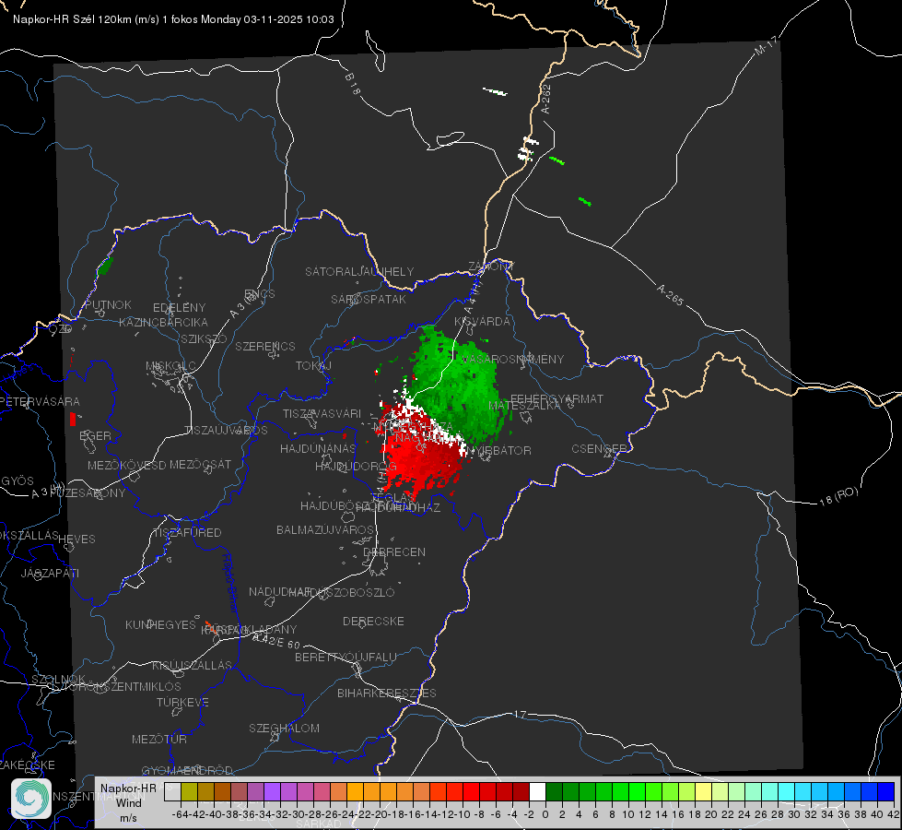The image size is (902, 830).
Task: Click the PÉTERVÁSÁRA label
Action: pos(41,401)
